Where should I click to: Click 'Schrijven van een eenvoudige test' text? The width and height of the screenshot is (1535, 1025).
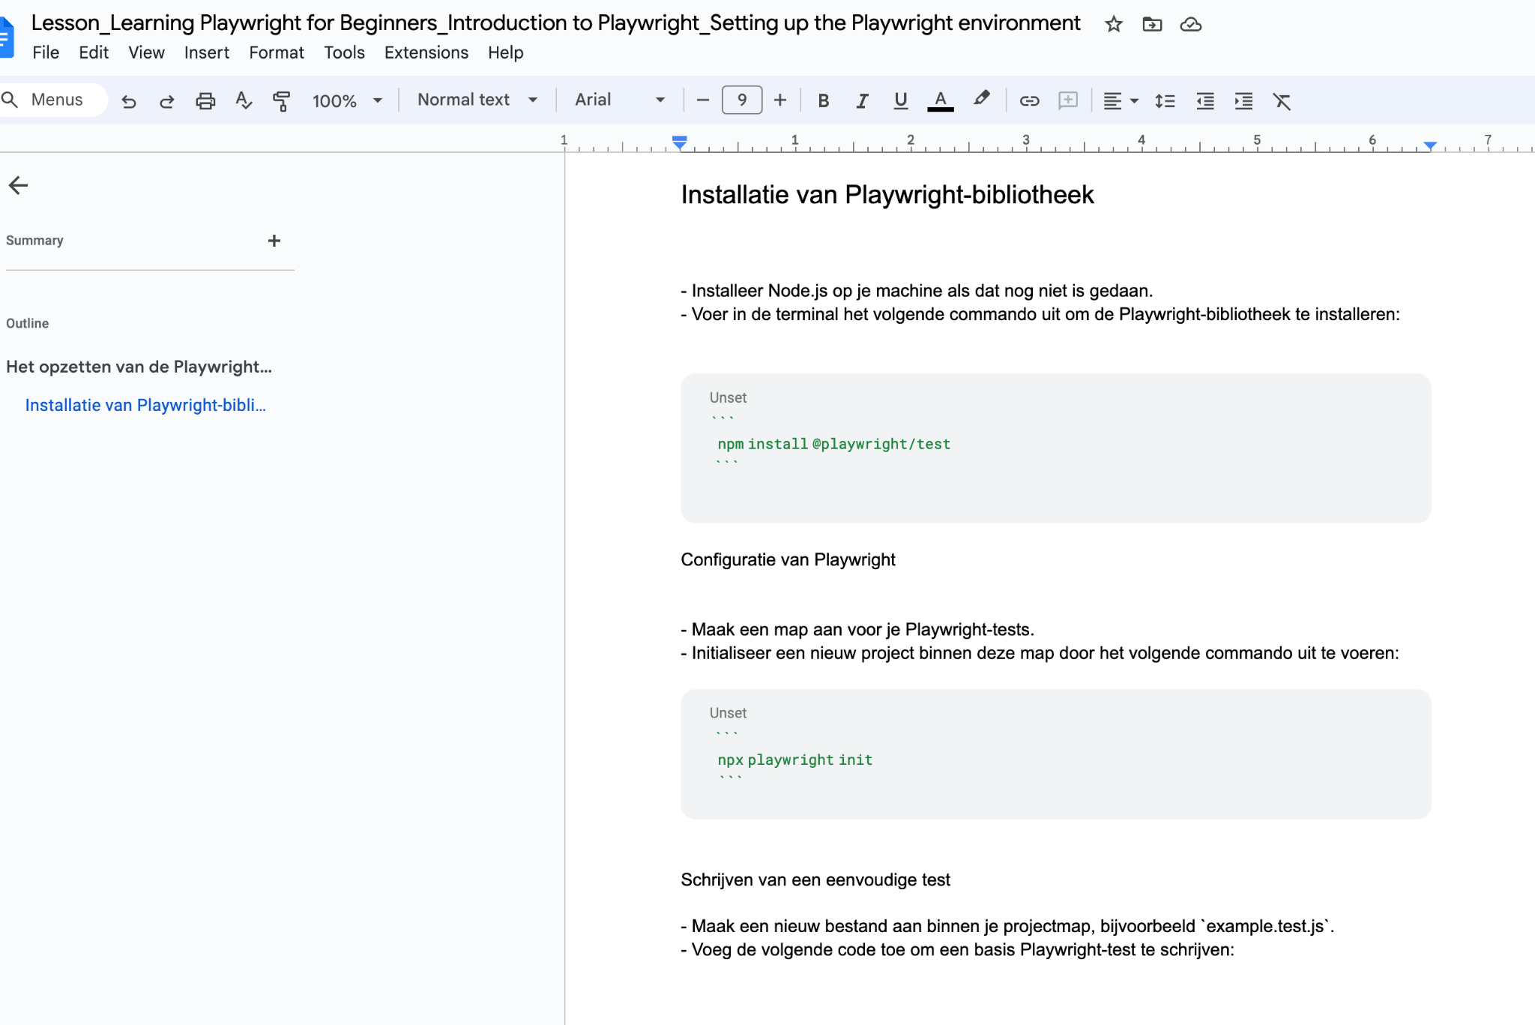click(815, 880)
